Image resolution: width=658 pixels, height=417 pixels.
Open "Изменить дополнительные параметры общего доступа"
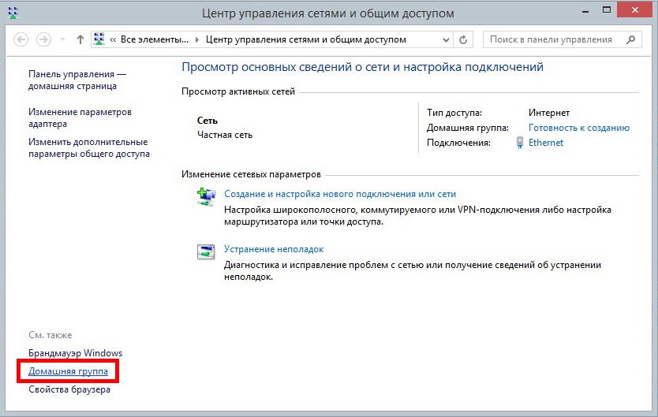[x=89, y=148]
